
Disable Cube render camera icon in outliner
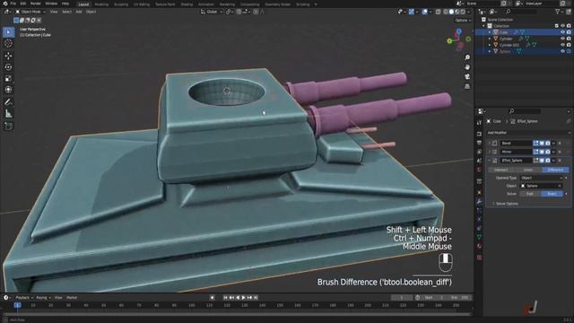569,32
